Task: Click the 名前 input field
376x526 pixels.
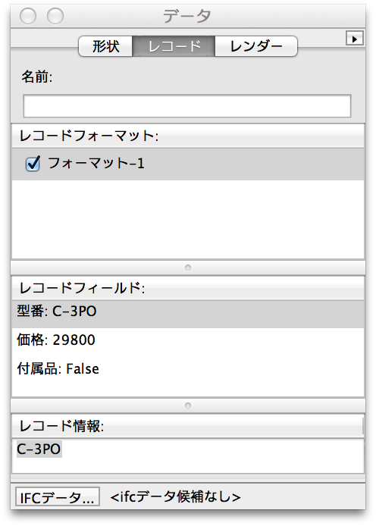Action: point(187,106)
